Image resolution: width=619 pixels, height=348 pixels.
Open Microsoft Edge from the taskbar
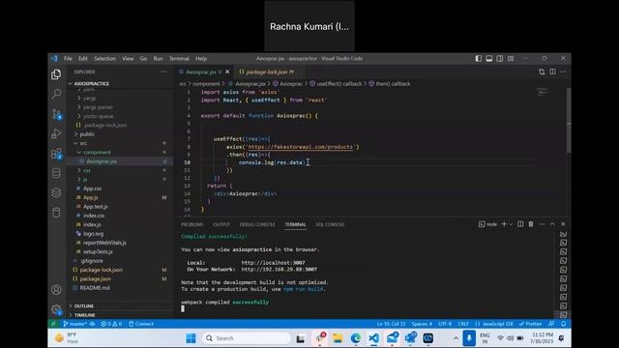coord(356,338)
